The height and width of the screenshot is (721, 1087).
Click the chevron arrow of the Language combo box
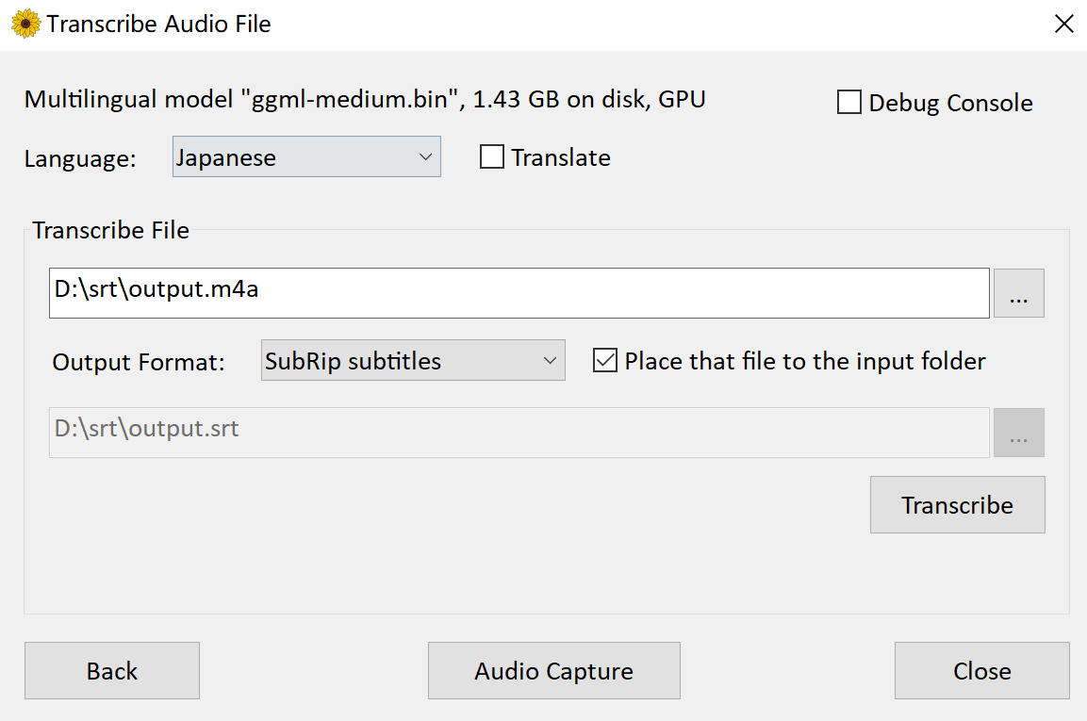tap(425, 157)
